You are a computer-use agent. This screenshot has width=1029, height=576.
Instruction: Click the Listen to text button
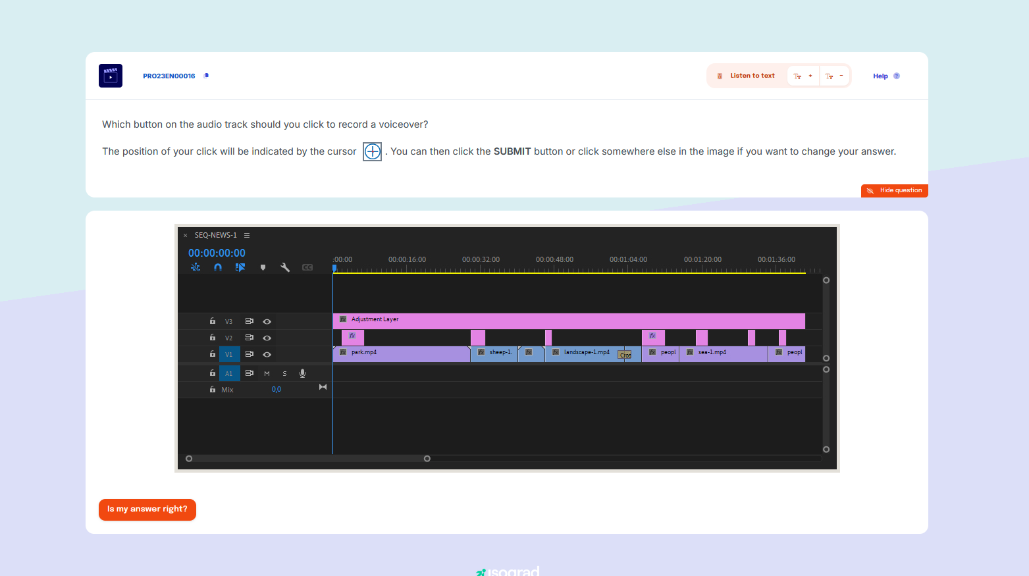(x=746, y=76)
